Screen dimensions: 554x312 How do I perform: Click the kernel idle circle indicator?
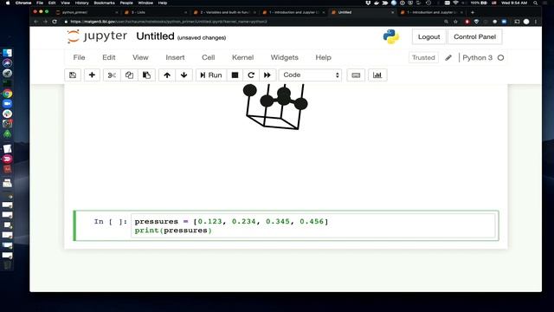click(x=500, y=58)
